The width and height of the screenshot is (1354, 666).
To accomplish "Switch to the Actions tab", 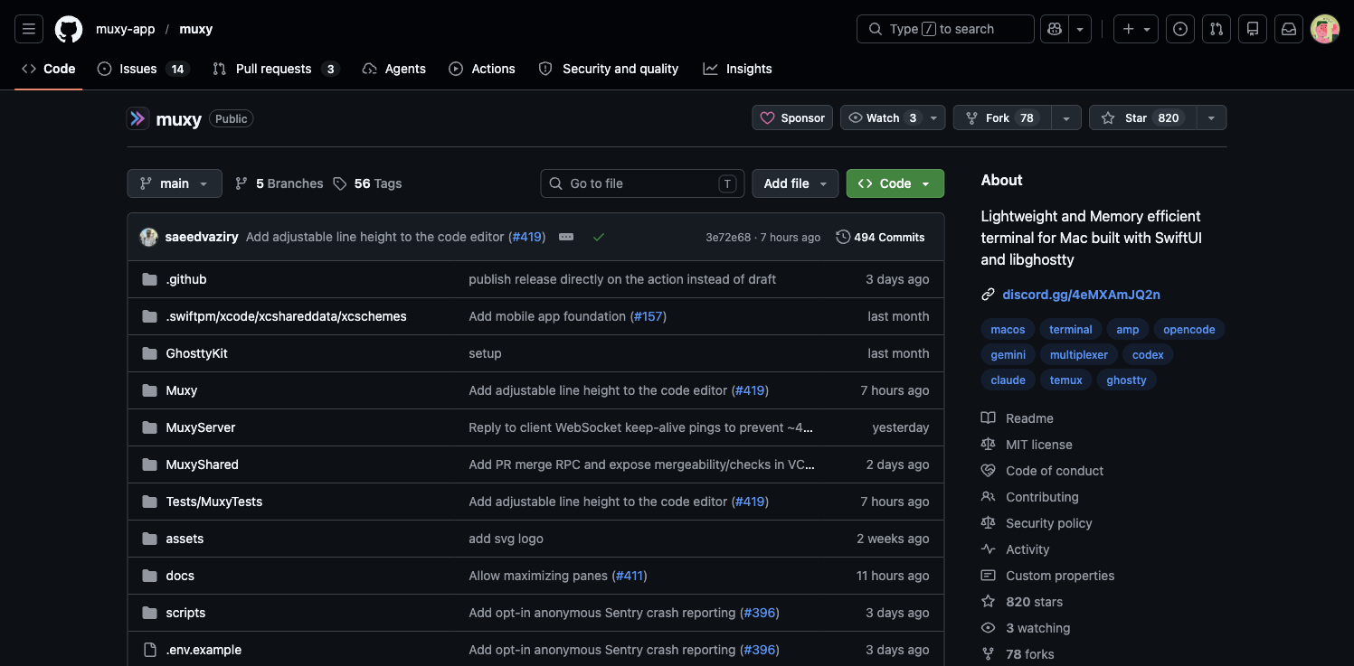I will 482,69.
